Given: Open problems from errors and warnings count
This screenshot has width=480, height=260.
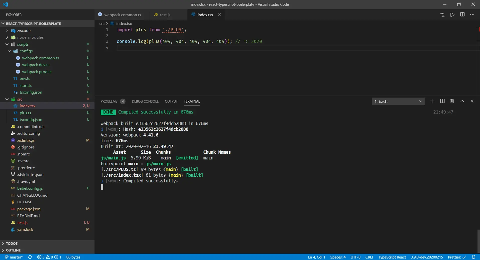Looking at the screenshot, I should click(49, 257).
